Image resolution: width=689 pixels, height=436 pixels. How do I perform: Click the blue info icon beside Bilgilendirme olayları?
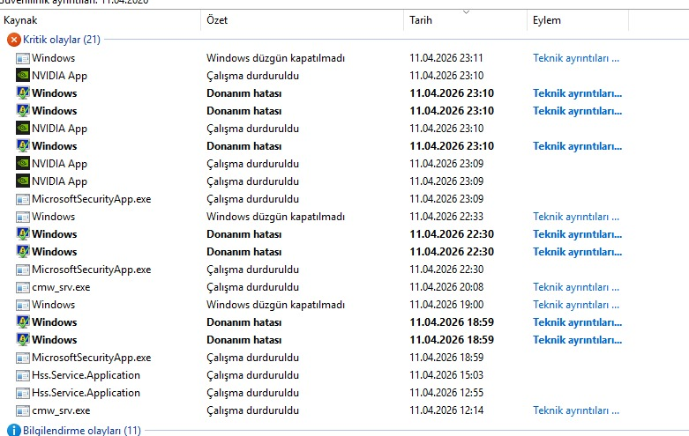(14, 431)
